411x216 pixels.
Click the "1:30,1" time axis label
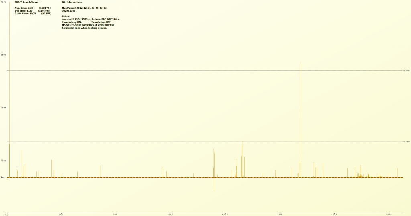pos(170,214)
